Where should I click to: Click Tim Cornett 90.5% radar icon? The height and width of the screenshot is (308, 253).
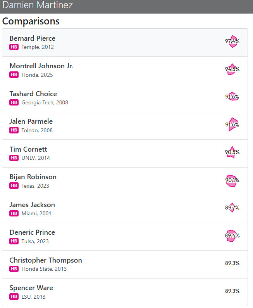coord(232,152)
